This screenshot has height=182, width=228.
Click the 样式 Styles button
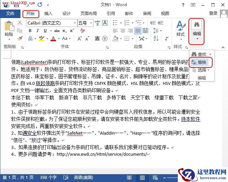click(181, 30)
